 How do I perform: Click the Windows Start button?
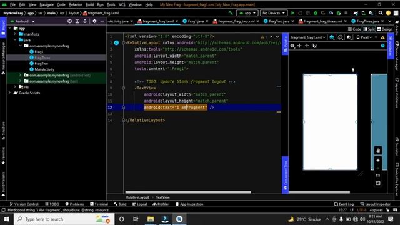tap(7, 219)
